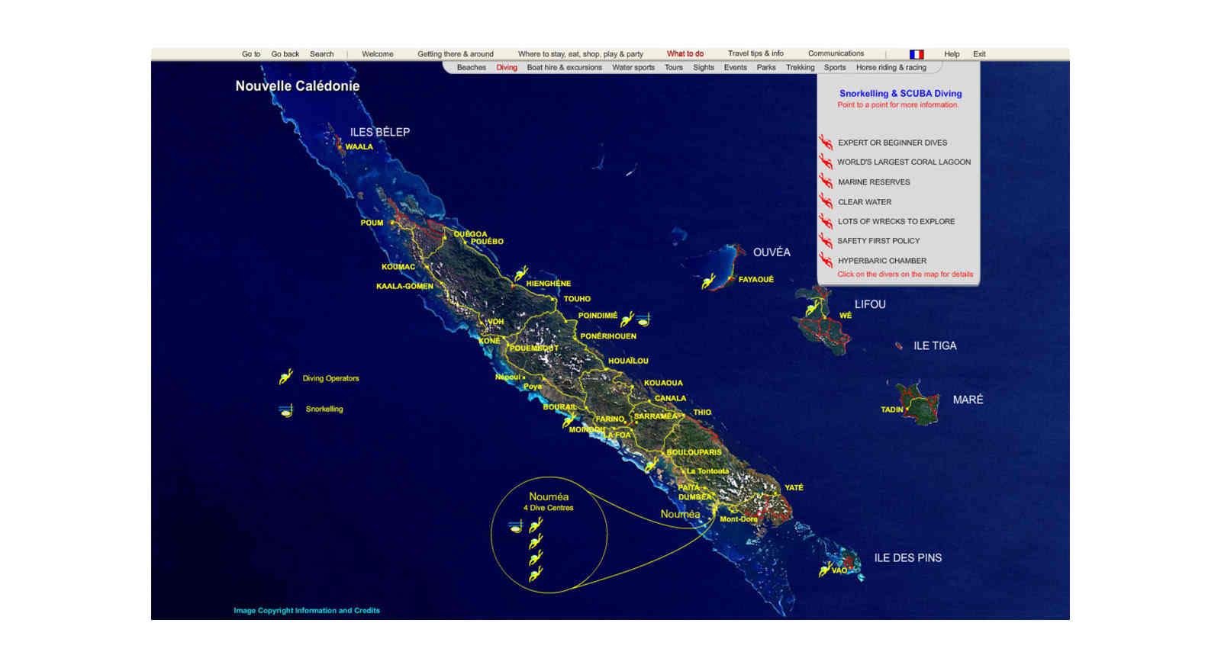Click the ILES BÉLEP label
Image resolution: width=1221 pixels, height=668 pixels.
[380, 132]
